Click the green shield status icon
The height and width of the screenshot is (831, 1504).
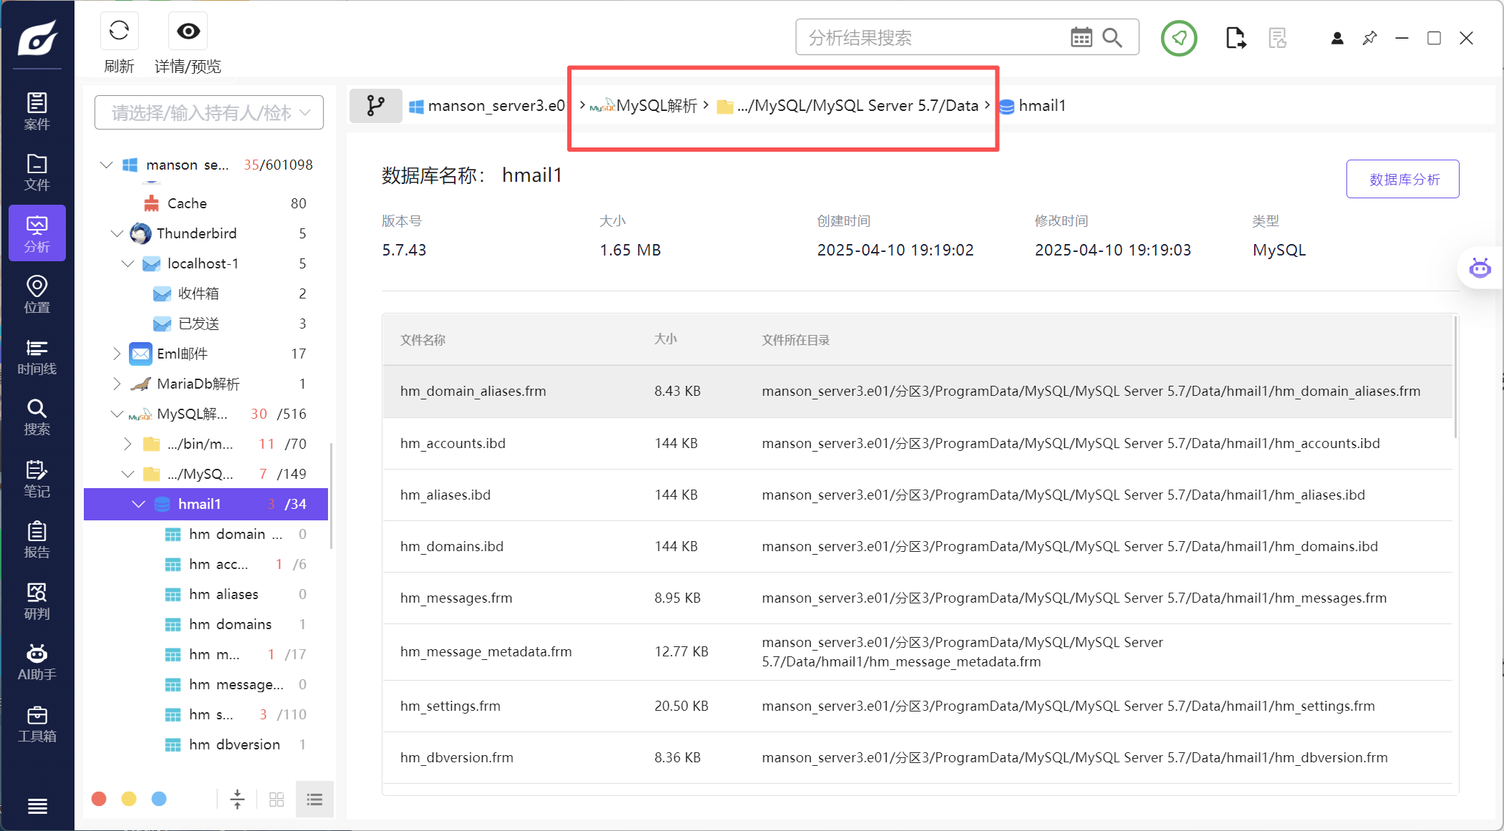[1179, 37]
